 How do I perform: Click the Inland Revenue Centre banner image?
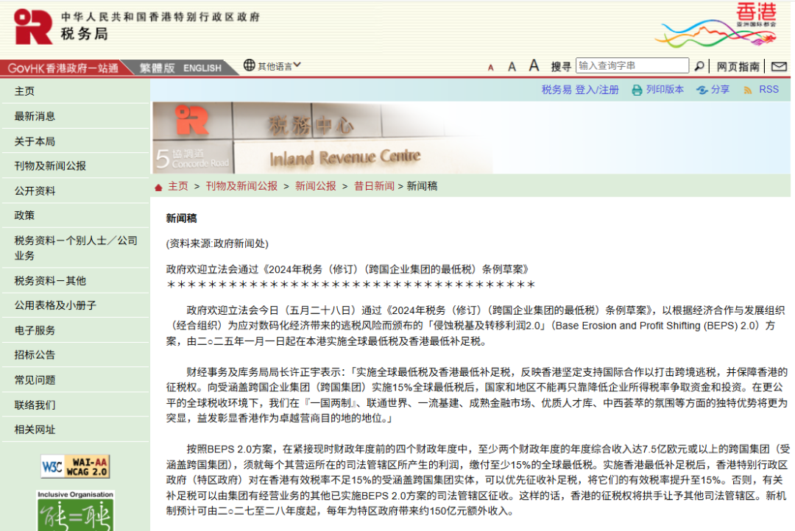322,138
